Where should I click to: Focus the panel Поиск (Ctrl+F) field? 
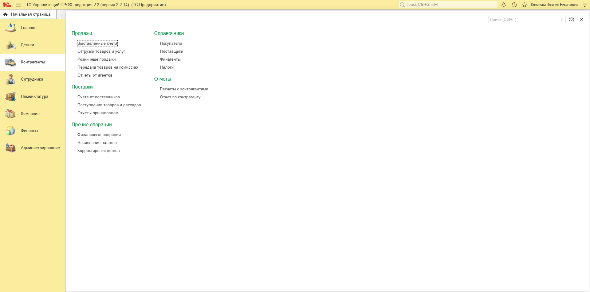click(x=524, y=20)
